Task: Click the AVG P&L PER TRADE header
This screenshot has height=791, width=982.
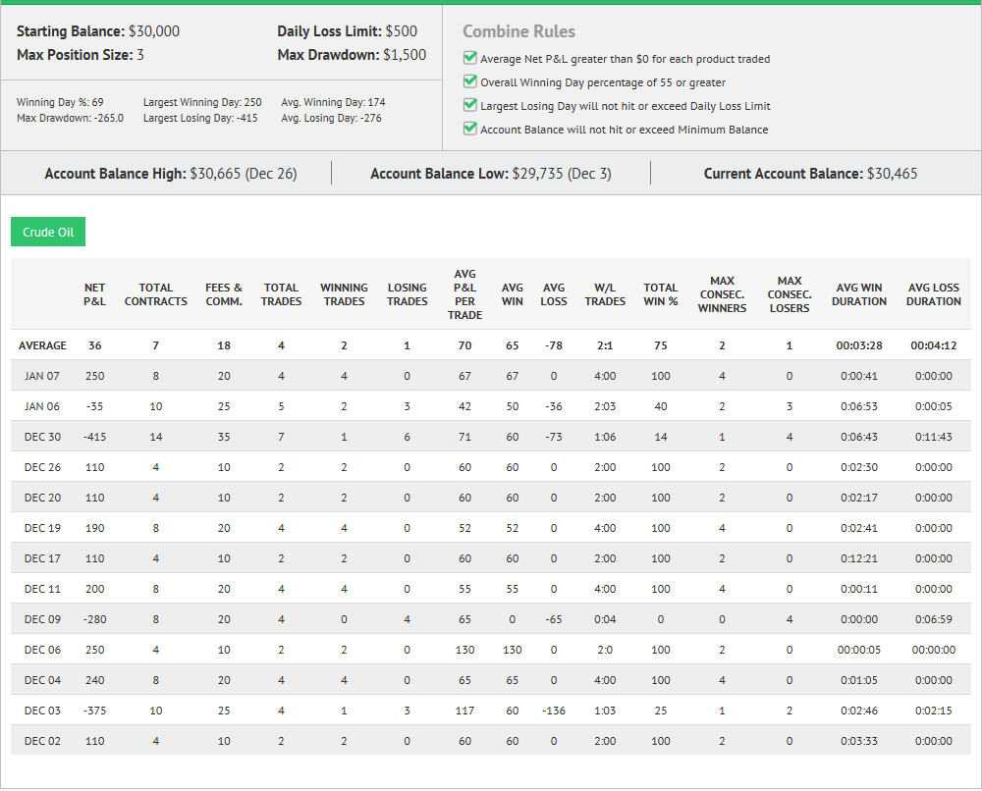Action: coord(464,294)
